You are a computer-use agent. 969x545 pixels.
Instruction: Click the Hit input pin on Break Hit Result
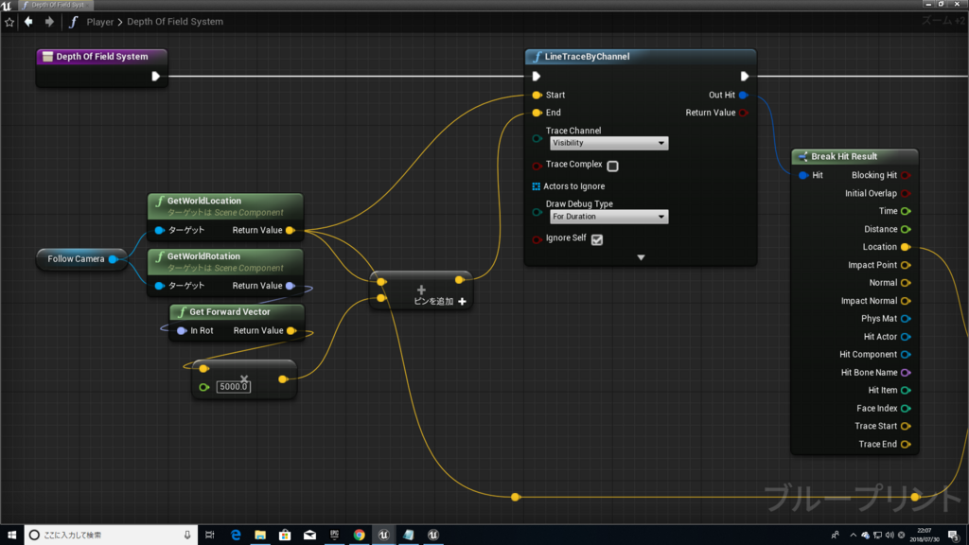(x=803, y=175)
